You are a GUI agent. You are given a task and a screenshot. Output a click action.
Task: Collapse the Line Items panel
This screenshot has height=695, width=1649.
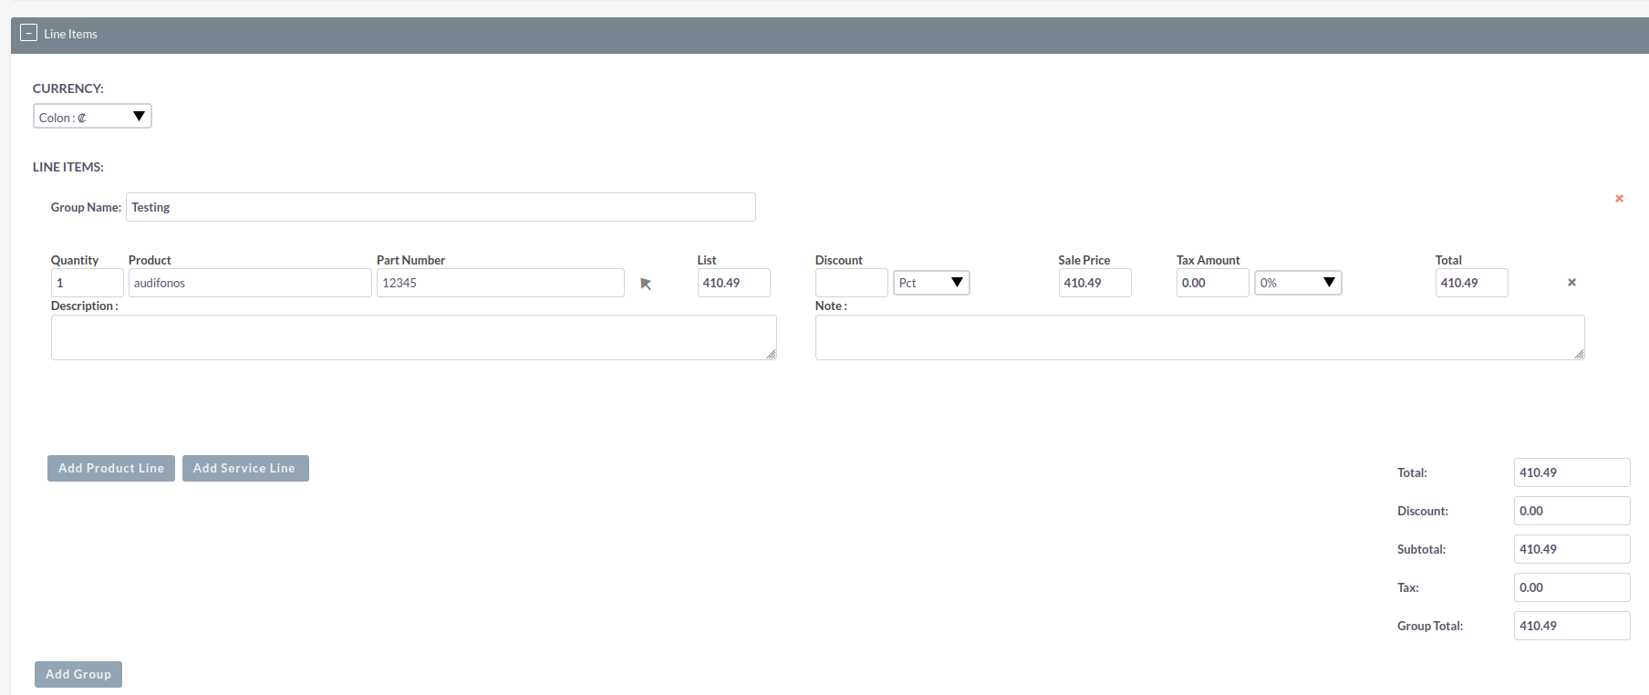click(28, 33)
